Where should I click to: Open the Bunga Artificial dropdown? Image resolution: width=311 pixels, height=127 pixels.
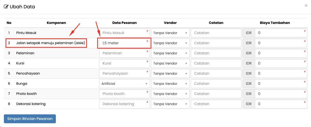click(124, 84)
